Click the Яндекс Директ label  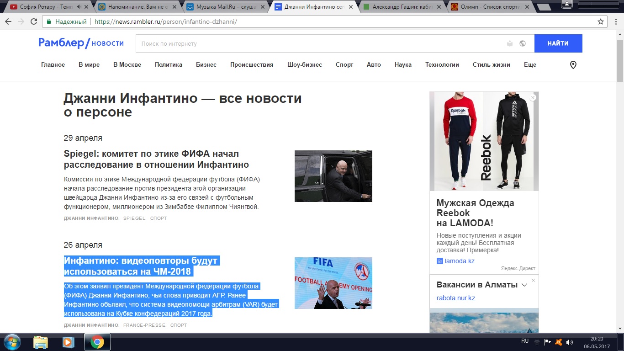point(518,268)
